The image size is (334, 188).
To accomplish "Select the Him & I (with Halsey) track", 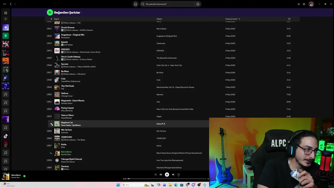I will pos(172,58).
